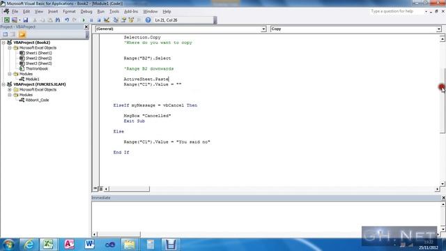Image resolution: width=446 pixels, height=251 pixels.
Task: Open the Edit menu
Action: pyautogui.click(x=26, y=11)
